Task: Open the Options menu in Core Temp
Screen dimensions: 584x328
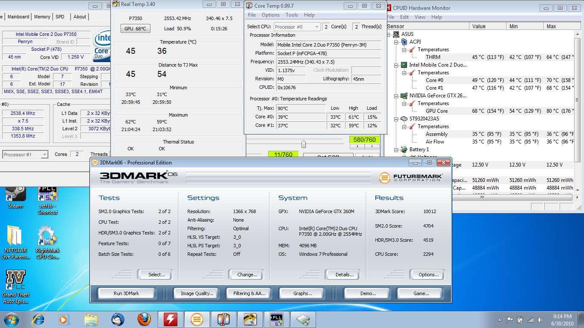Action: 270,15
